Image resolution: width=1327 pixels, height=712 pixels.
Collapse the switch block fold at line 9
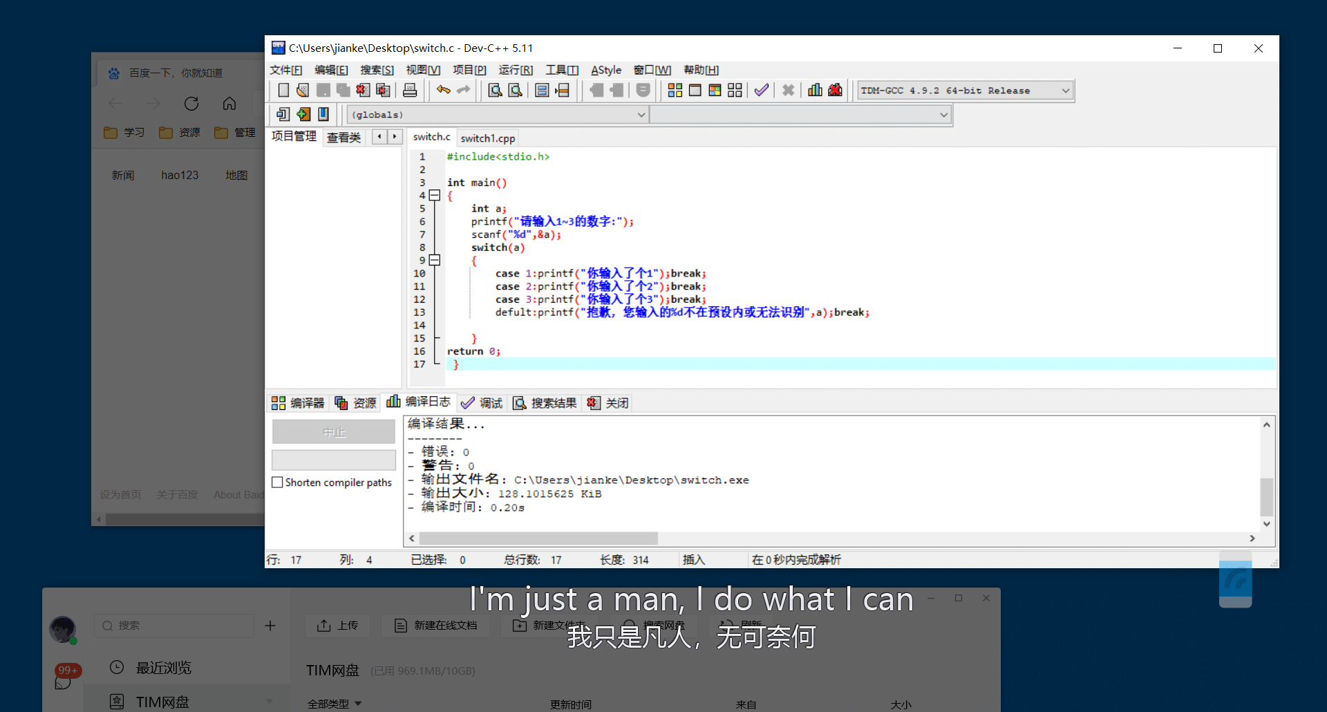coord(434,261)
